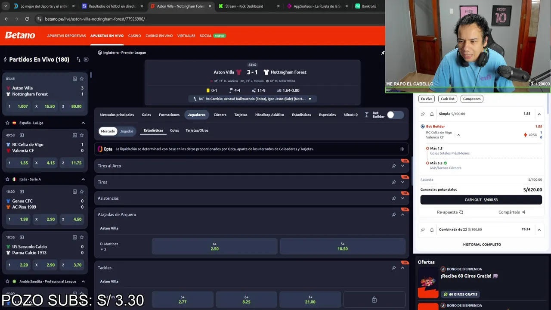The width and height of the screenshot is (551, 310).
Task: Collapse the España - LaLiga league section
Action: click(x=83, y=123)
